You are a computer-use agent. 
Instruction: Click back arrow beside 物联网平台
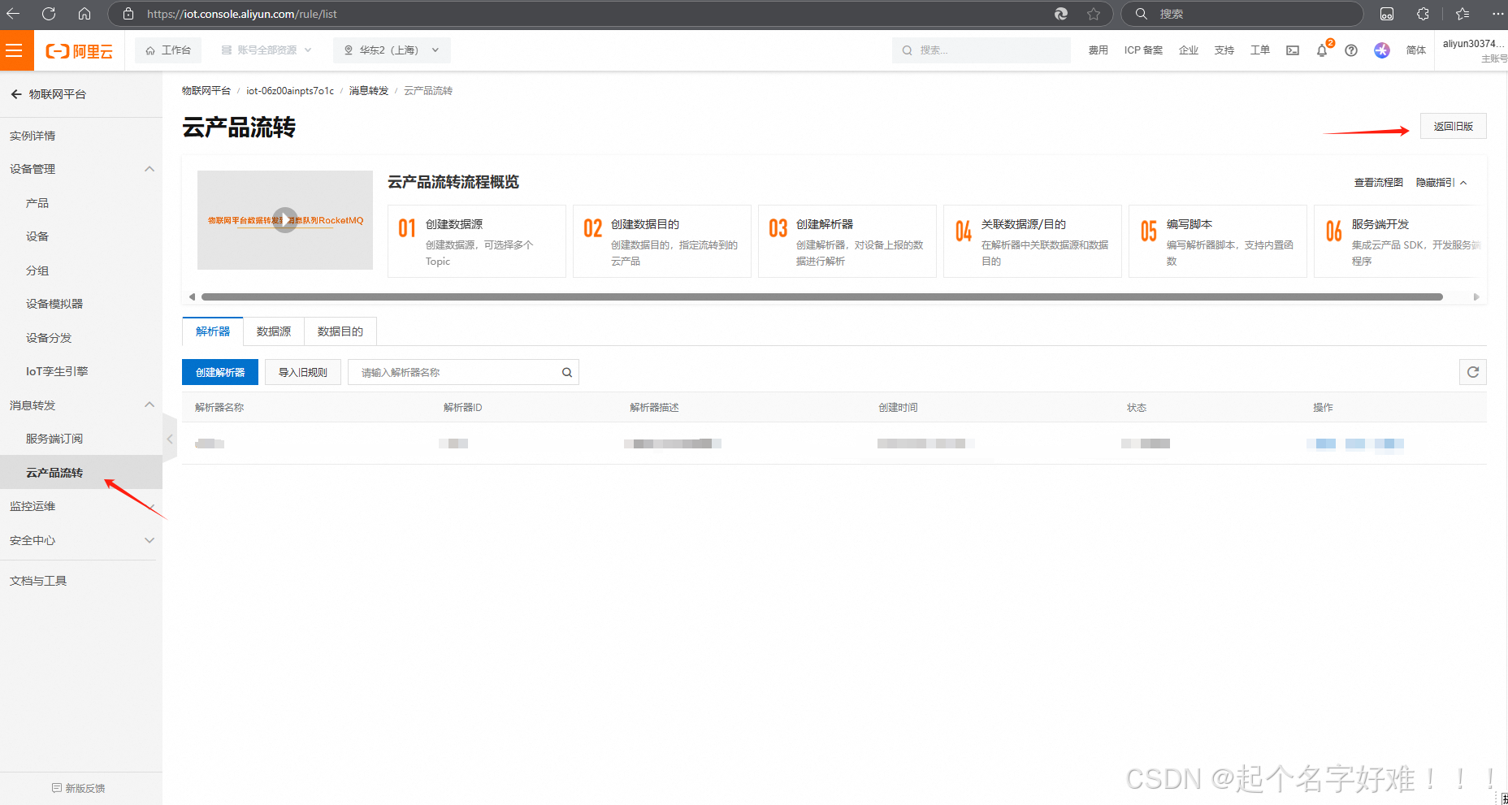click(15, 94)
